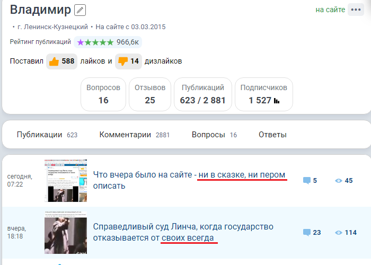Switch to the Ответы tab

(x=272, y=135)
